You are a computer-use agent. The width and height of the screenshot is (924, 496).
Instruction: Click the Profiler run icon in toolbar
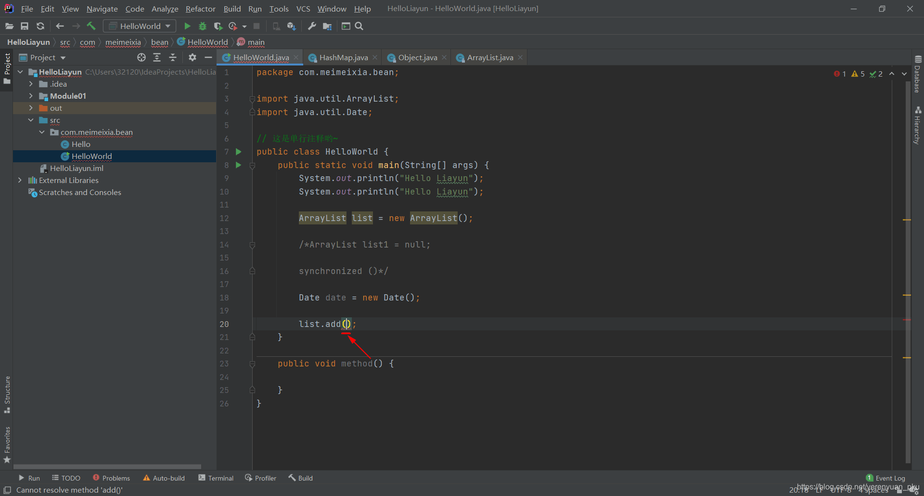[233, 26]
